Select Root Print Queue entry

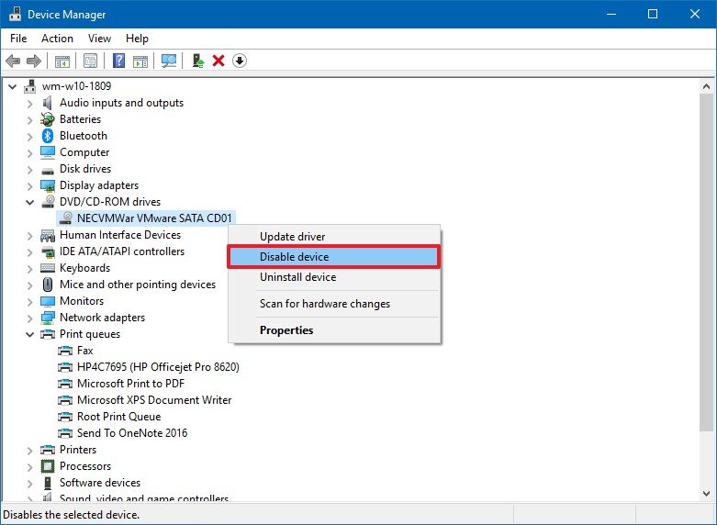pos(119,417)
